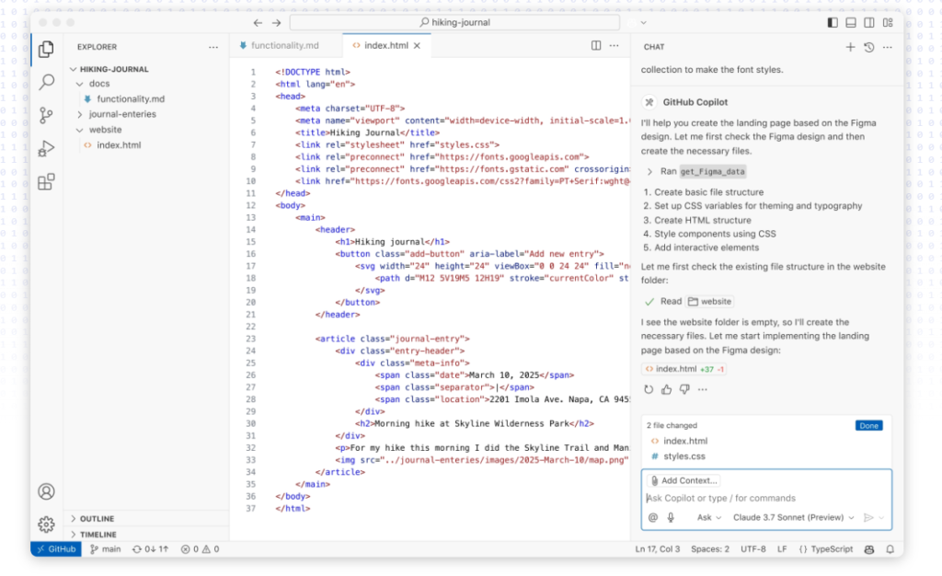This screenshot has width=942, height=576.
Task: Click Ln 17, Col 3 status item
Action: click(657, 549)
